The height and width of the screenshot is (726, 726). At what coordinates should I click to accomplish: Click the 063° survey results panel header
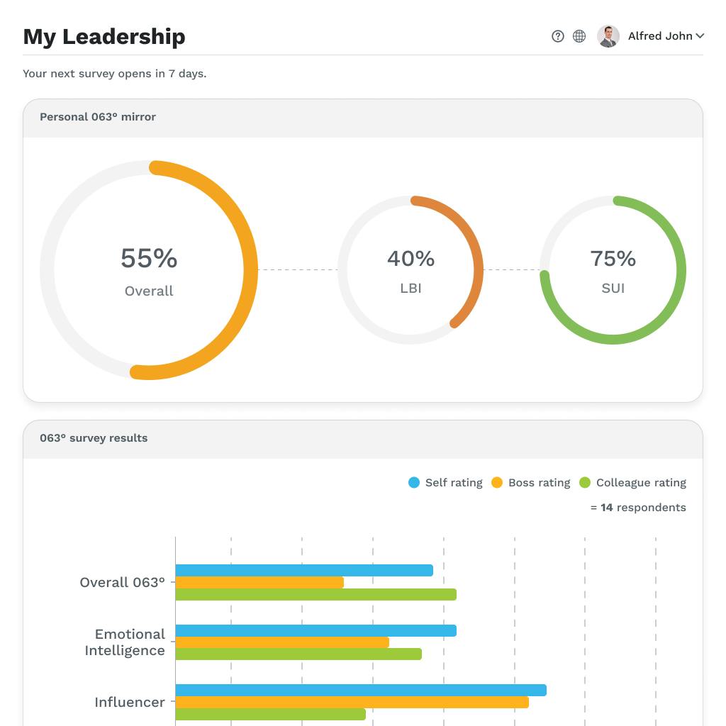click(94, 438)
